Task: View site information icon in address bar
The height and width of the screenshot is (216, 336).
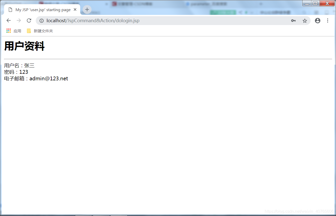Action: [x=42, y=21]
